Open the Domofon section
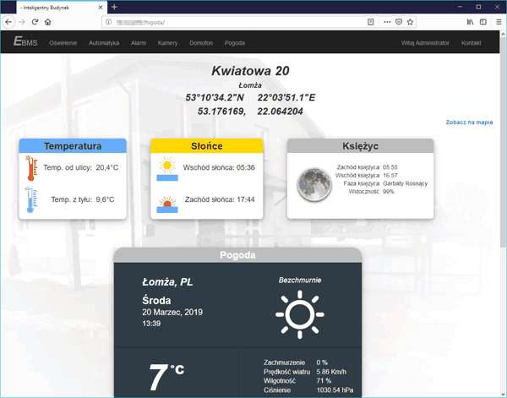 [x=202, y=42]
